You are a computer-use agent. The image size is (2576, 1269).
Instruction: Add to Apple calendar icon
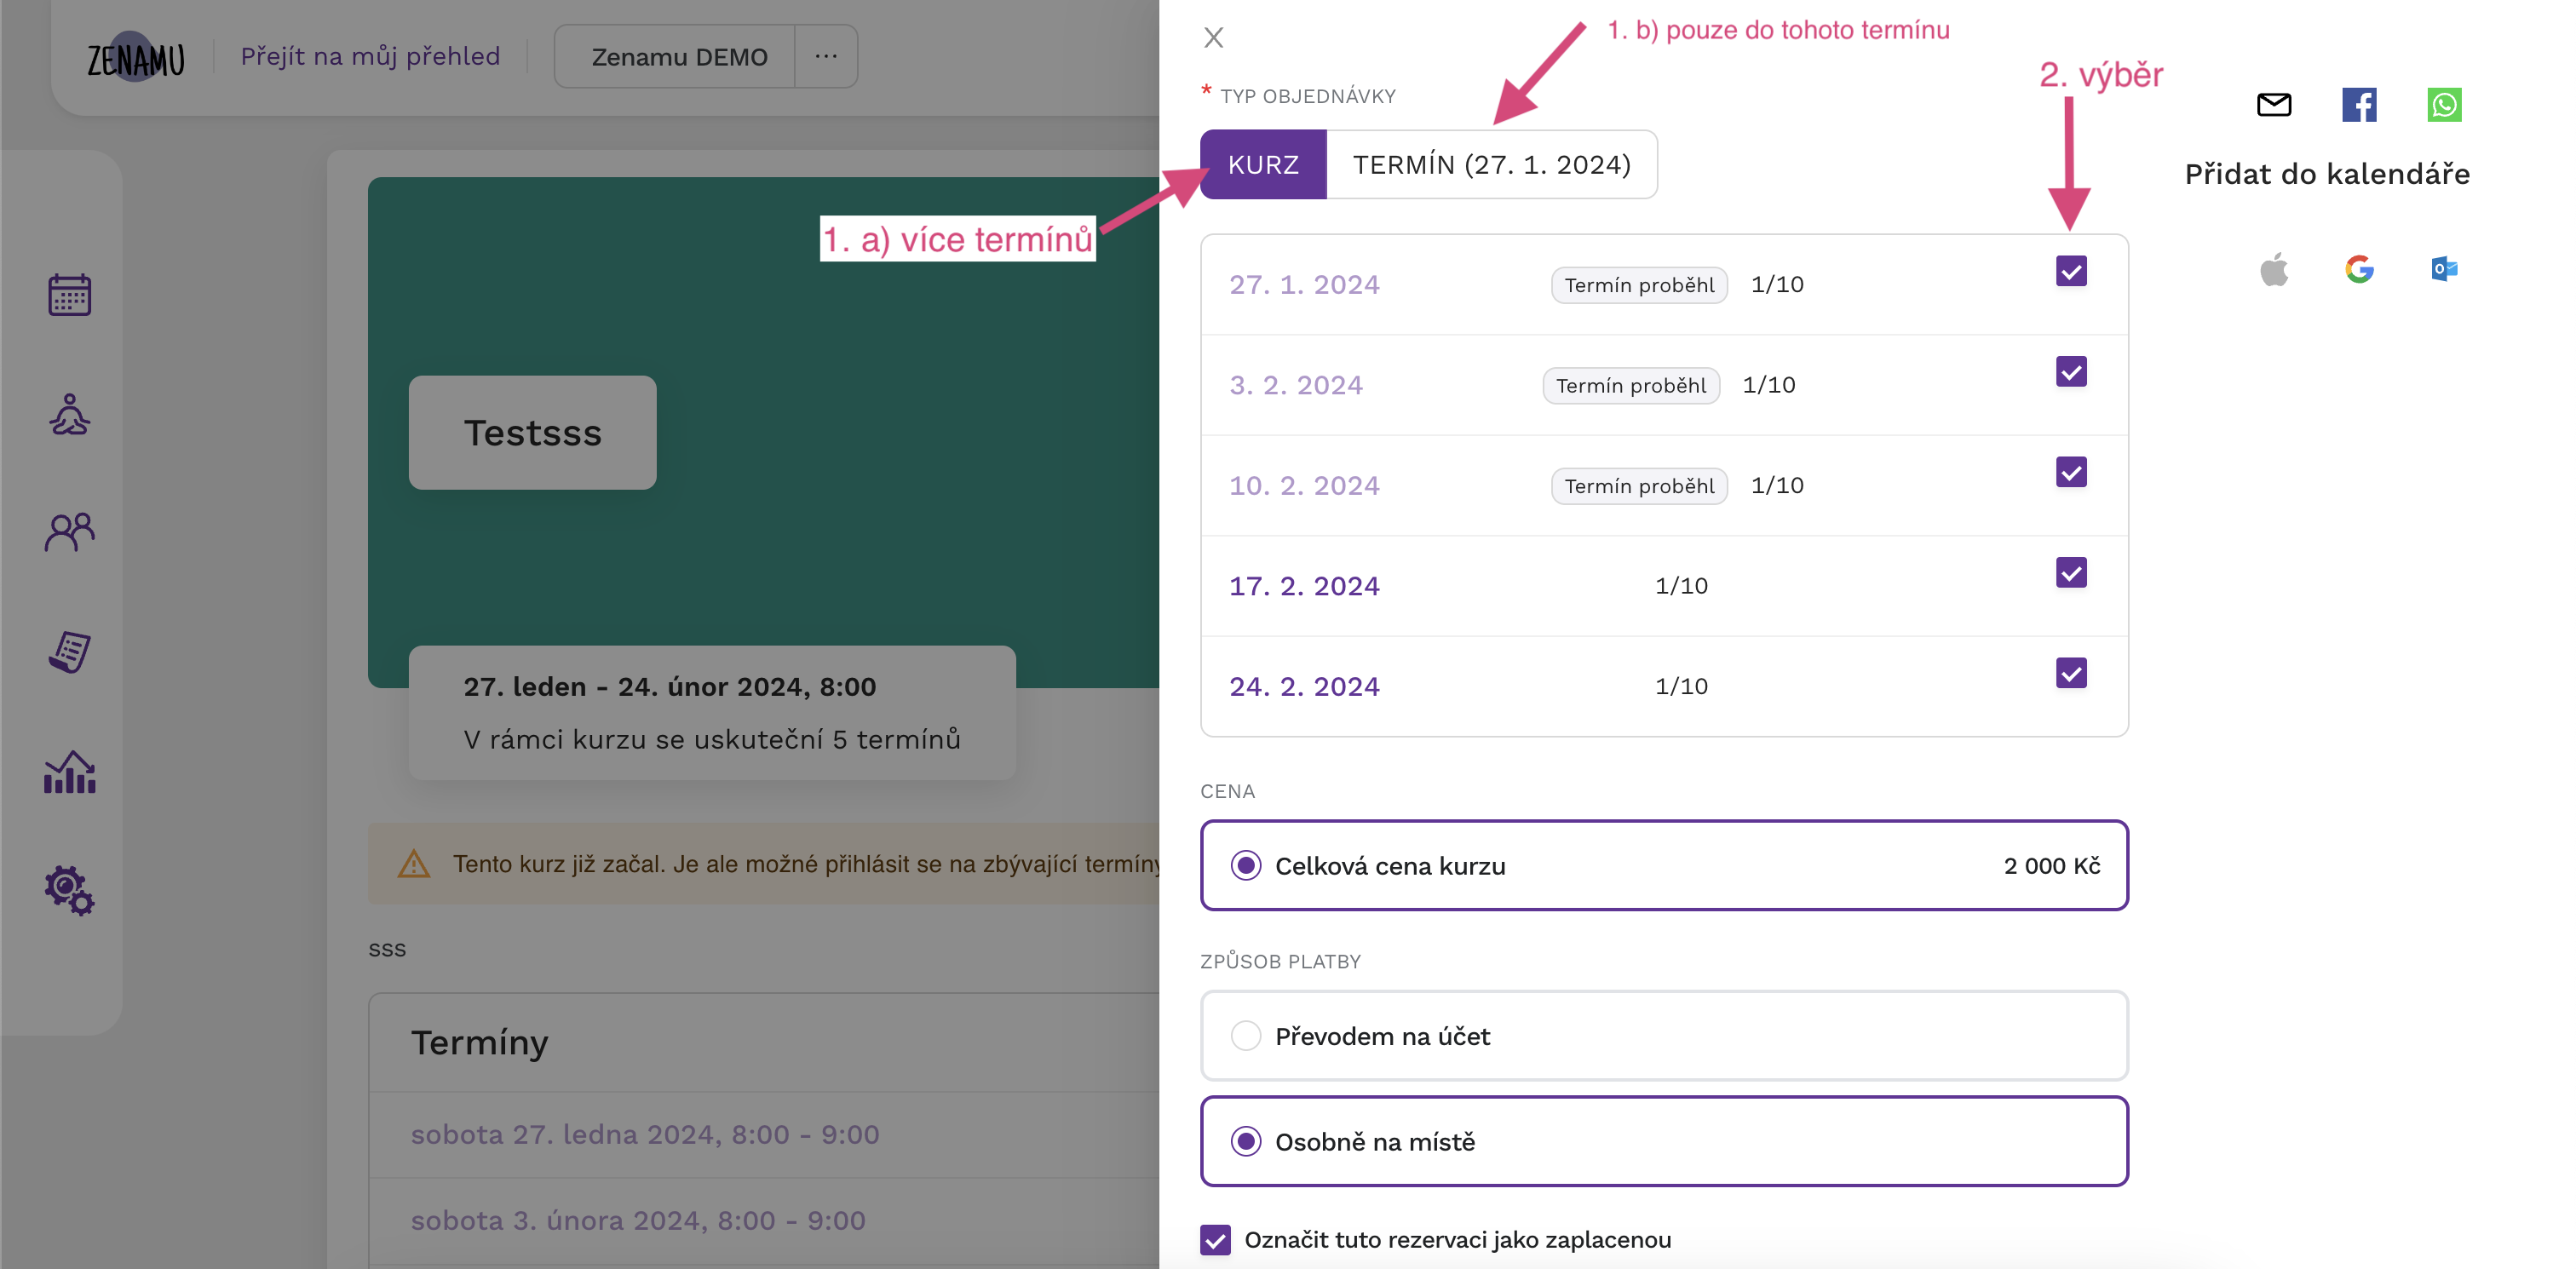[x=2274, y=269]
